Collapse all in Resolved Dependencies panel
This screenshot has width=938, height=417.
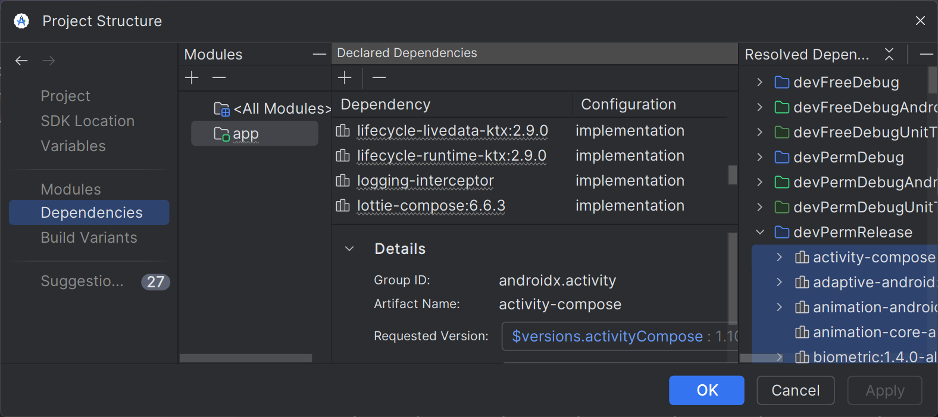[889, 54]
